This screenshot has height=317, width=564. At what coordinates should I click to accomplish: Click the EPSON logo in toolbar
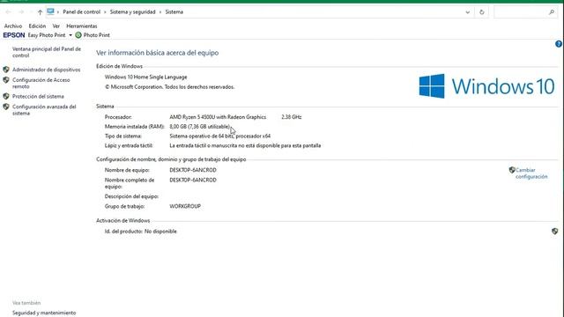tap(14, 35)
